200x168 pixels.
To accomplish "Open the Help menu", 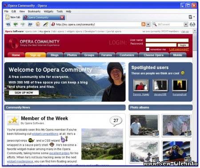I will pyautogui.click(x=68, y=11).
